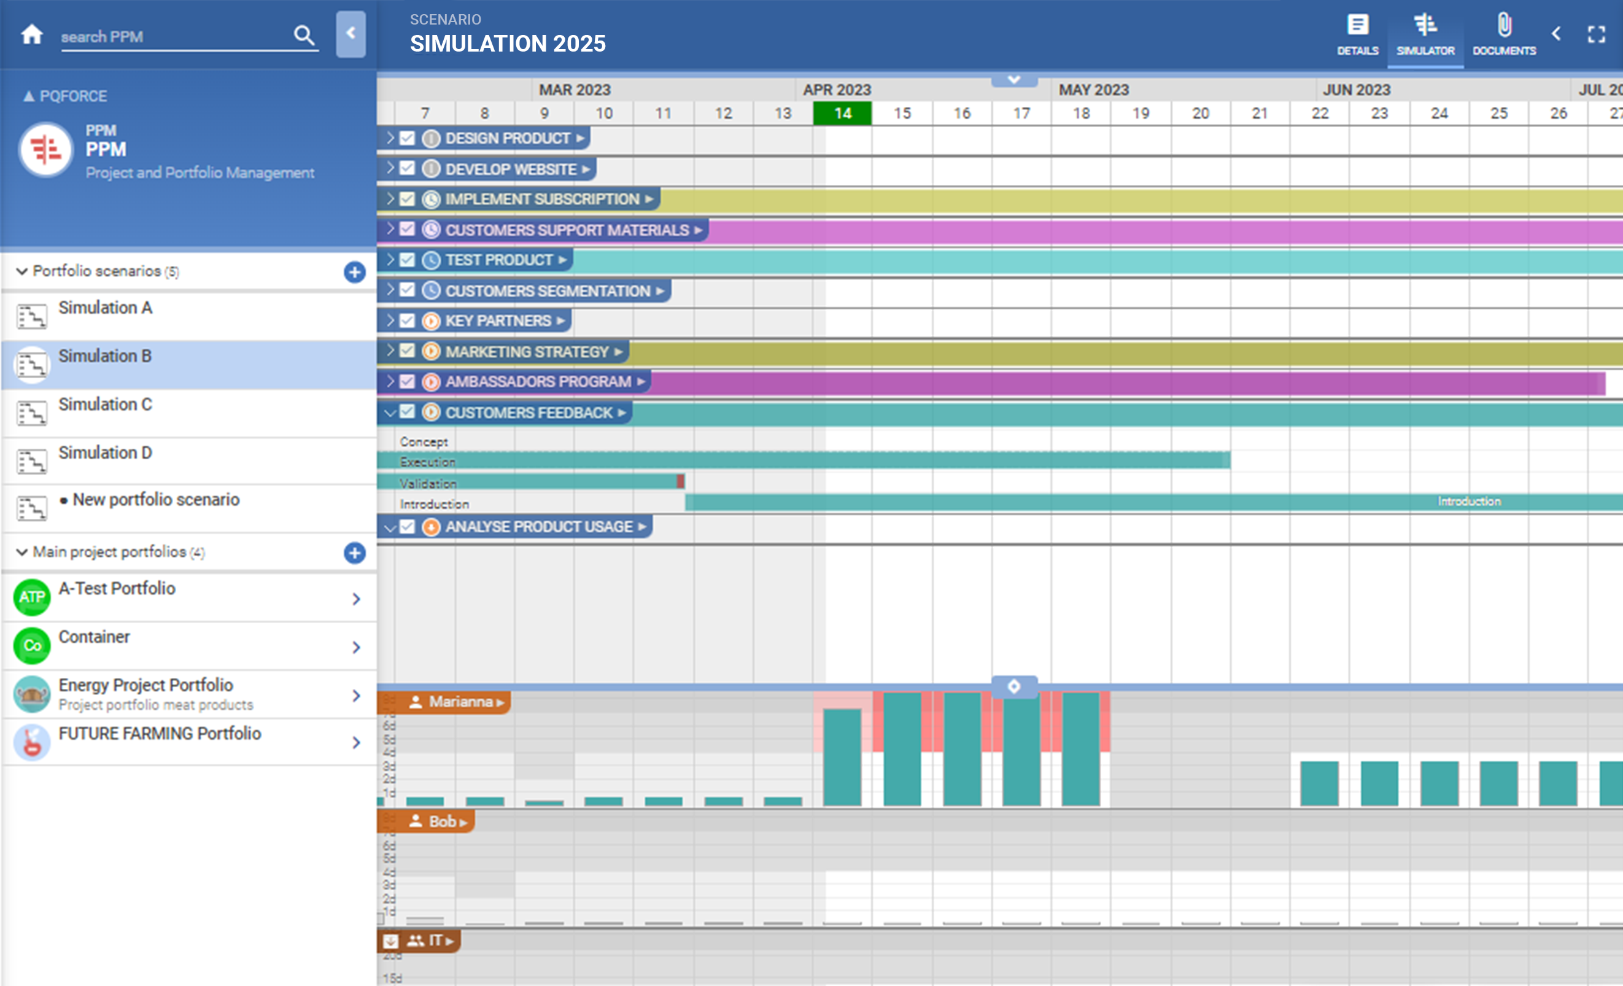
Task: Click the KEY PARTNERS status icon
Action: (x=431, y=320)
